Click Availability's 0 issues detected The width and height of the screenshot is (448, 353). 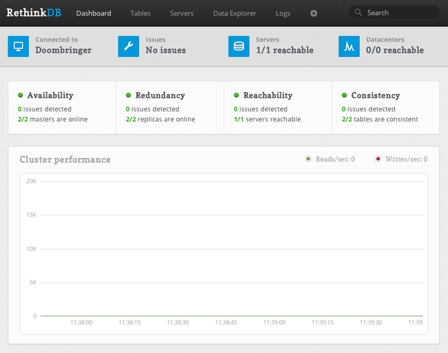pos(44,109)
